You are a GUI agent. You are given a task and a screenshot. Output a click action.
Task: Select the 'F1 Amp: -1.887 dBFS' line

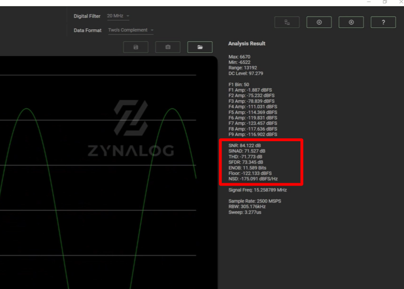[250, 90]
